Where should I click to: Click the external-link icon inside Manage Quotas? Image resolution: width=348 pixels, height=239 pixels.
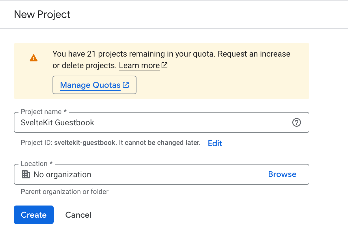pos(126,85)
